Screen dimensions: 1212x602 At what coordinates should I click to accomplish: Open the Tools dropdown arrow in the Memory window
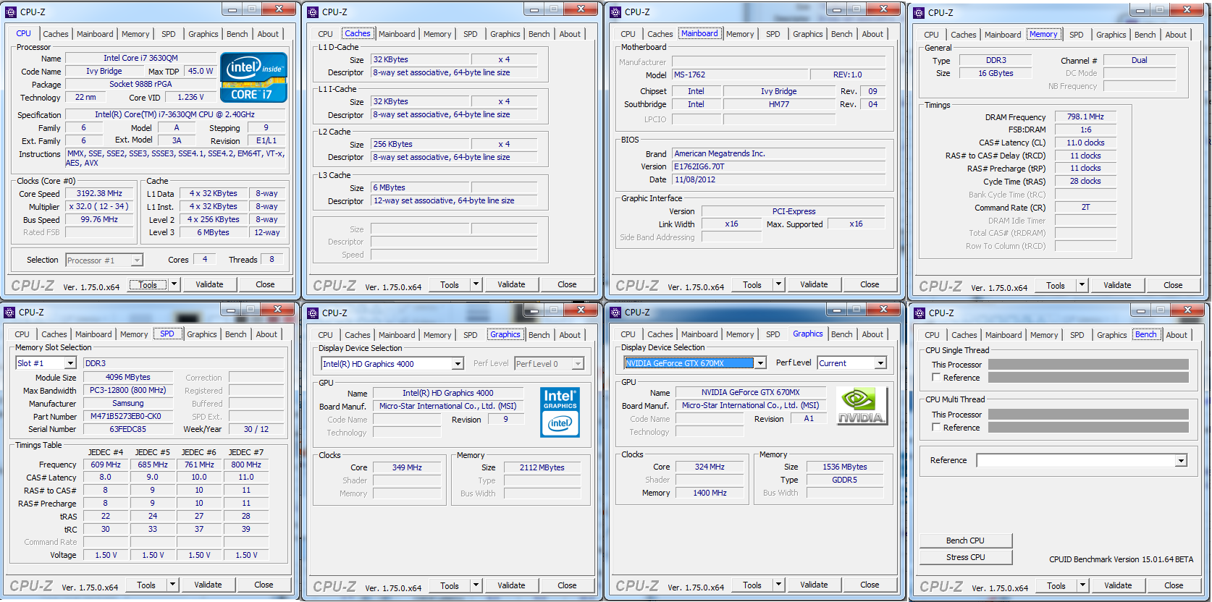[1082, 285]
